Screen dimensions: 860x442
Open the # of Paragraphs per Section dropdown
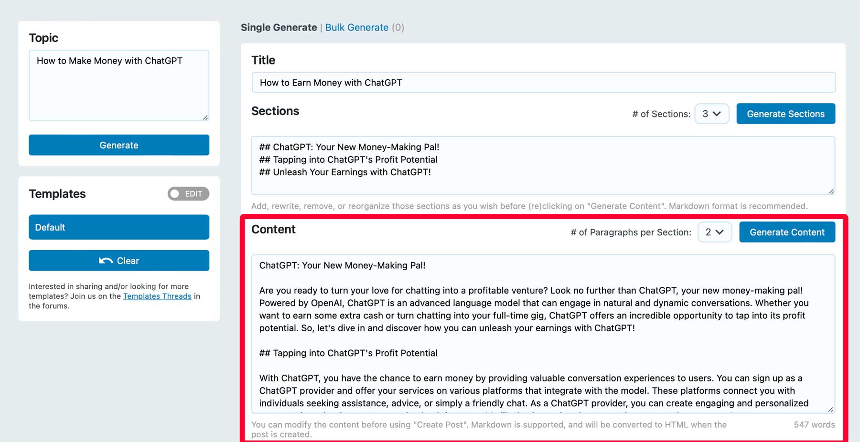714,232
